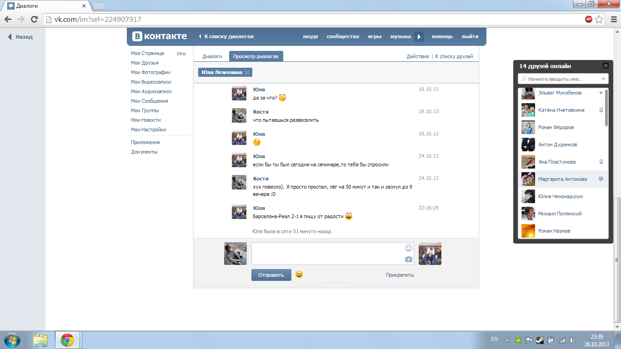Open the header music player arrow button
Viewport: 621px width, 349px height.
(419, 37)
